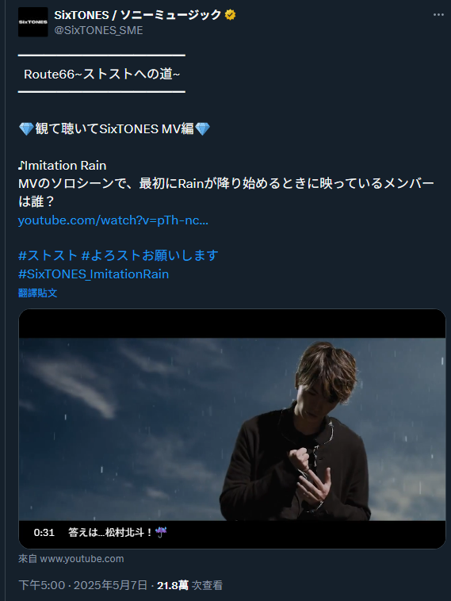Image resolution: width=451 pixels, height=601 pixels.
Task: Open the 來自 www.youtube.com source link
Action: point(71,559)
